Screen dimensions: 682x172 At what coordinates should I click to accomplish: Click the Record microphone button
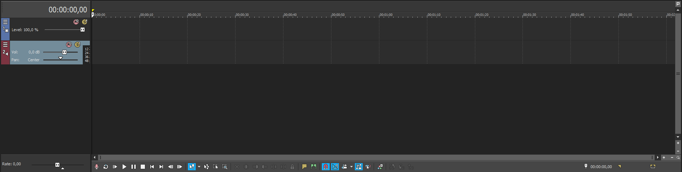point(97,167)
